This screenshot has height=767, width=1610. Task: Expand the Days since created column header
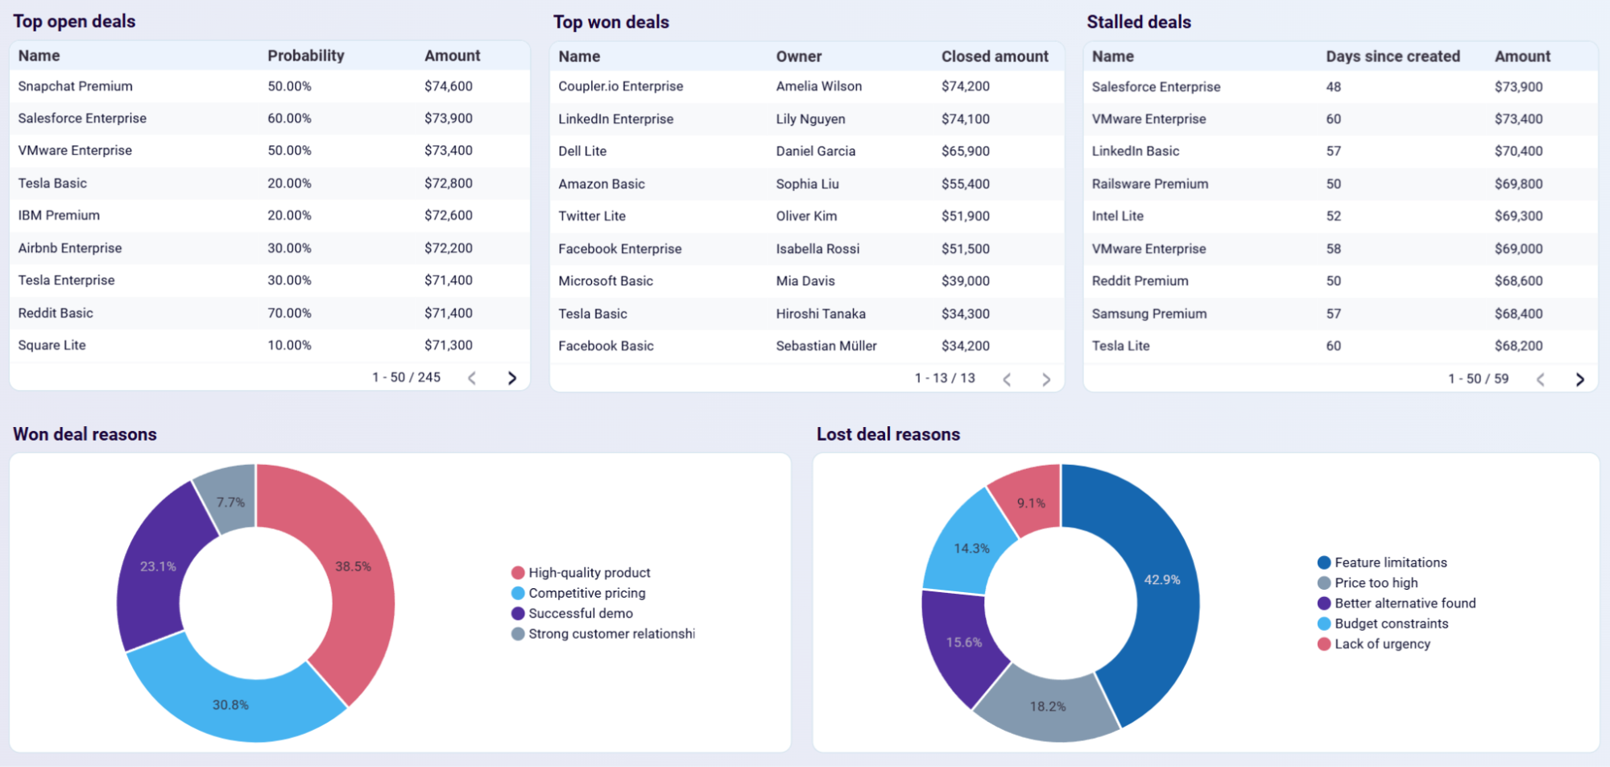click(1393, 56)
